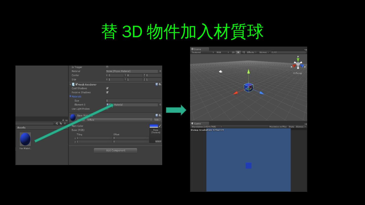Screen dimensions: 365x205
Task: Select the New Material asset thumbnail
Action: click(x=25, y=139)
